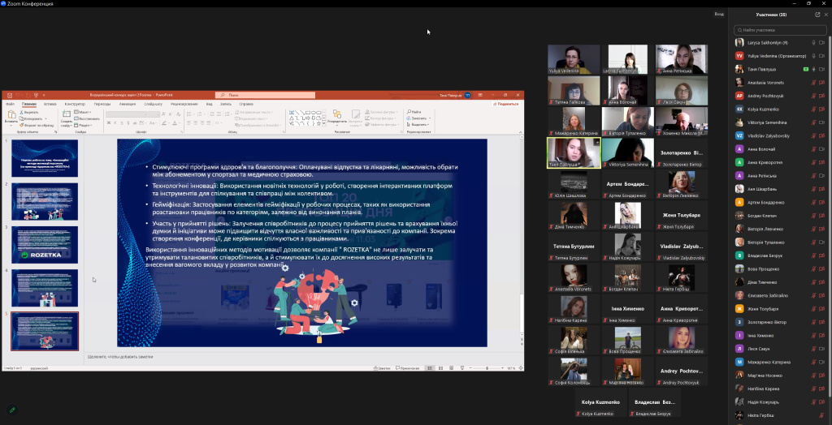Viewport: 832px width, 425px height.
Task: Switch to the Рецензирование ribbon tab
Action: click(184, 104)
